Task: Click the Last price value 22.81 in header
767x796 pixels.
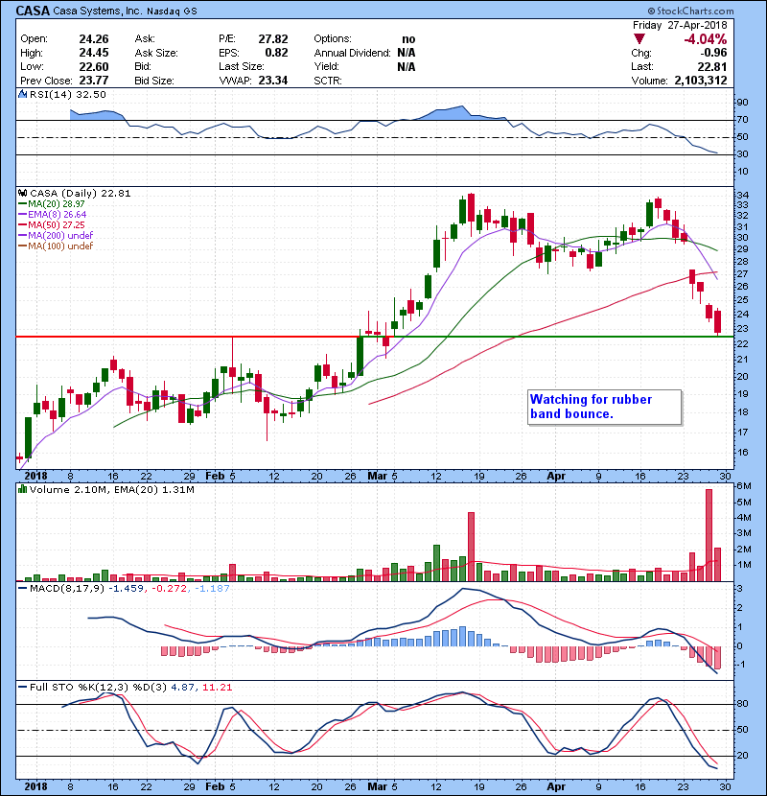Action: click(x=712, y=66)
